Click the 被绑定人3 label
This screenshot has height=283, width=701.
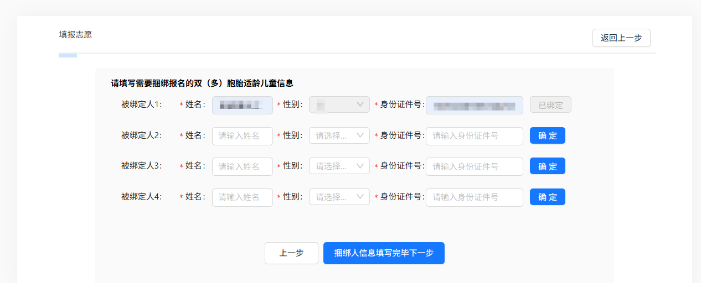point(142,166)
